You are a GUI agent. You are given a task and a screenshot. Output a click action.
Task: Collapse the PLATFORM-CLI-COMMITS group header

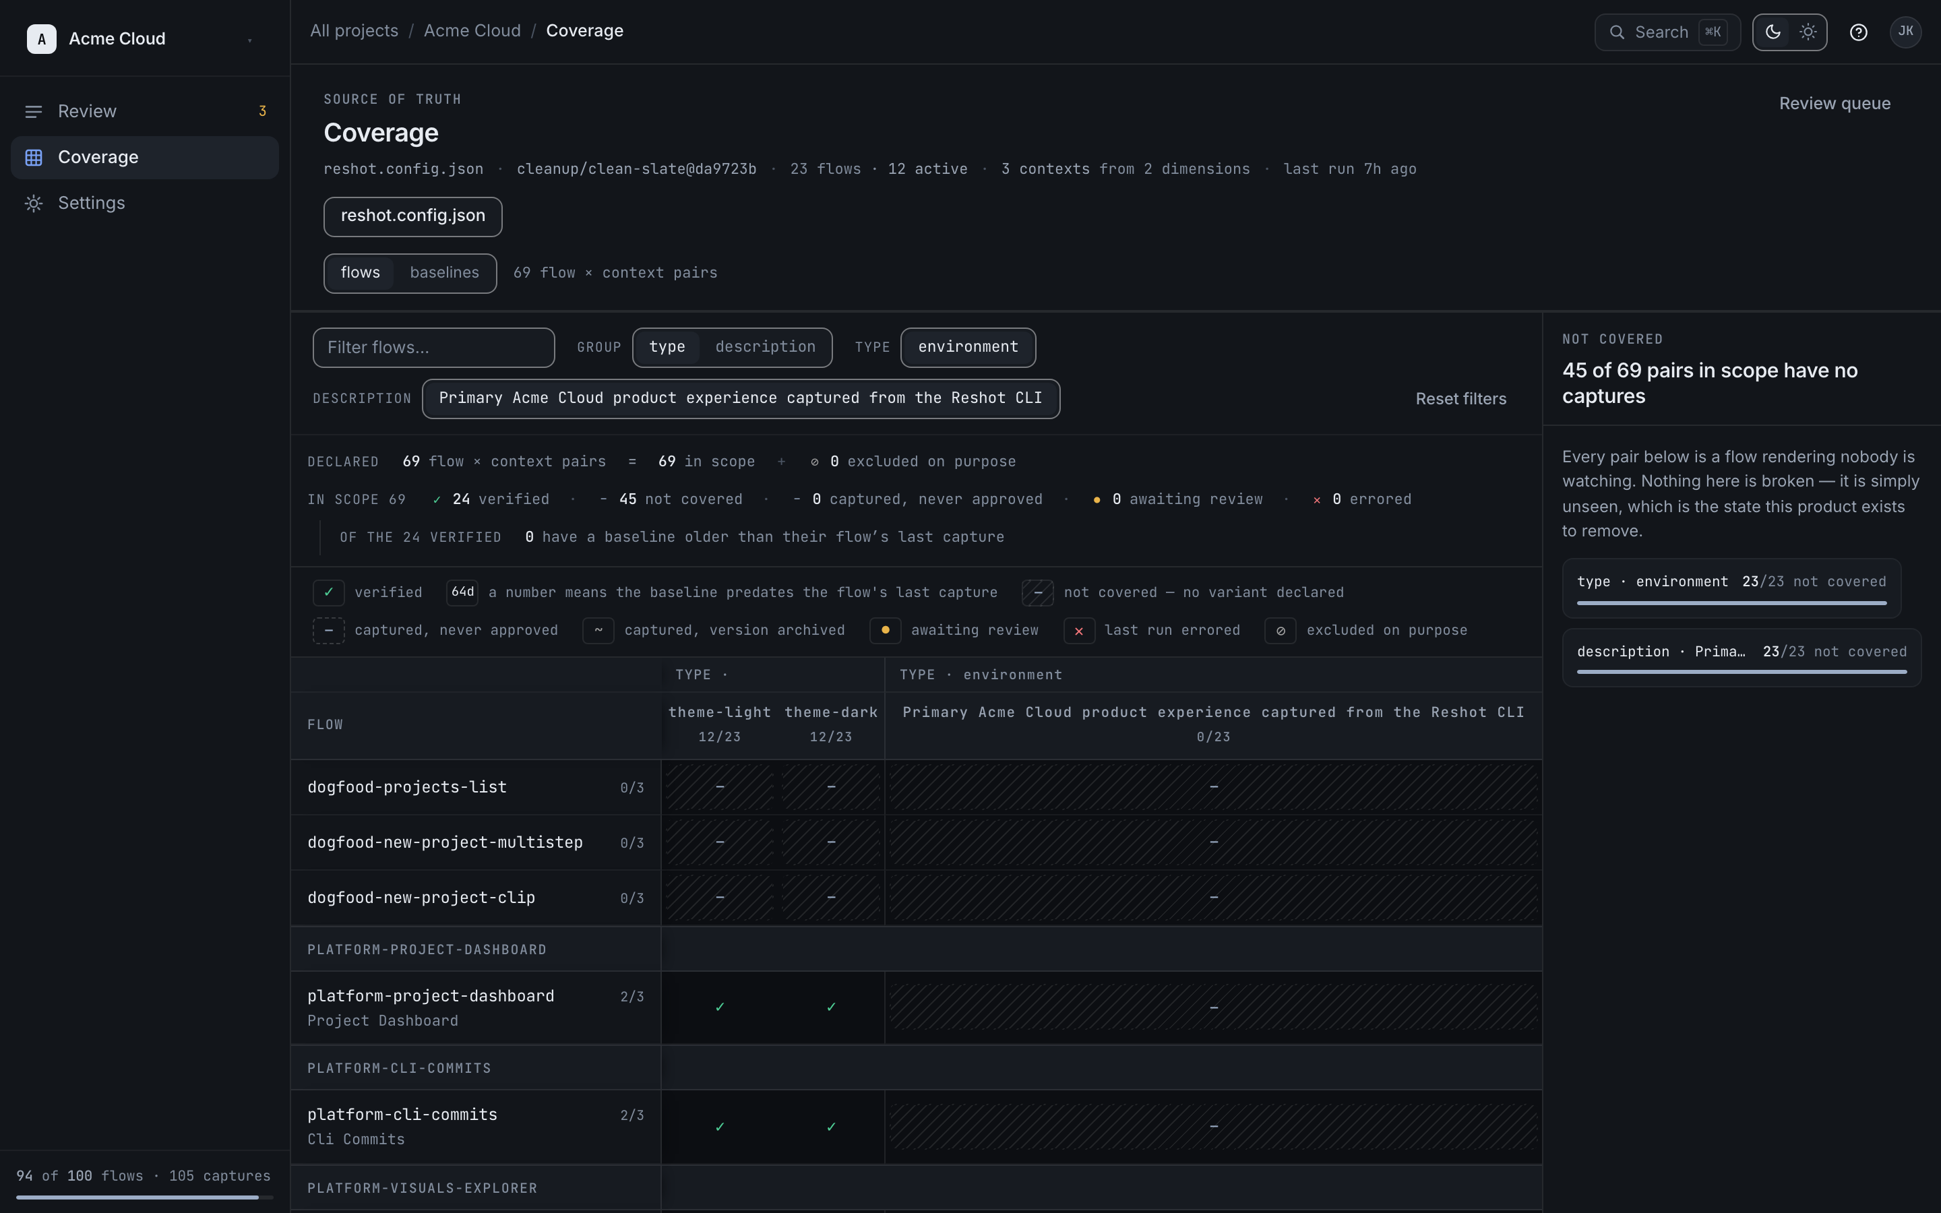click(476, 1069)
